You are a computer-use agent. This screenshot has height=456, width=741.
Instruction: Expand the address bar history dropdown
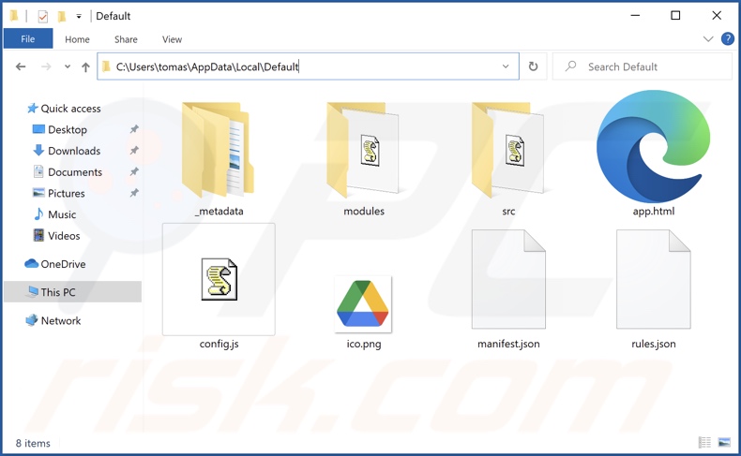[506, 66]
